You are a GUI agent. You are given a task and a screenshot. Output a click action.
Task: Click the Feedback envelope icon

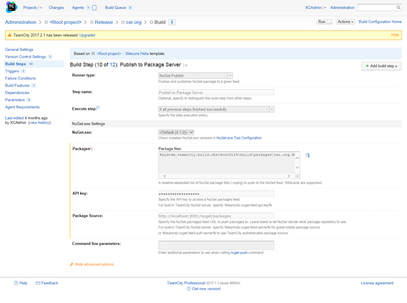coord(38,283)
